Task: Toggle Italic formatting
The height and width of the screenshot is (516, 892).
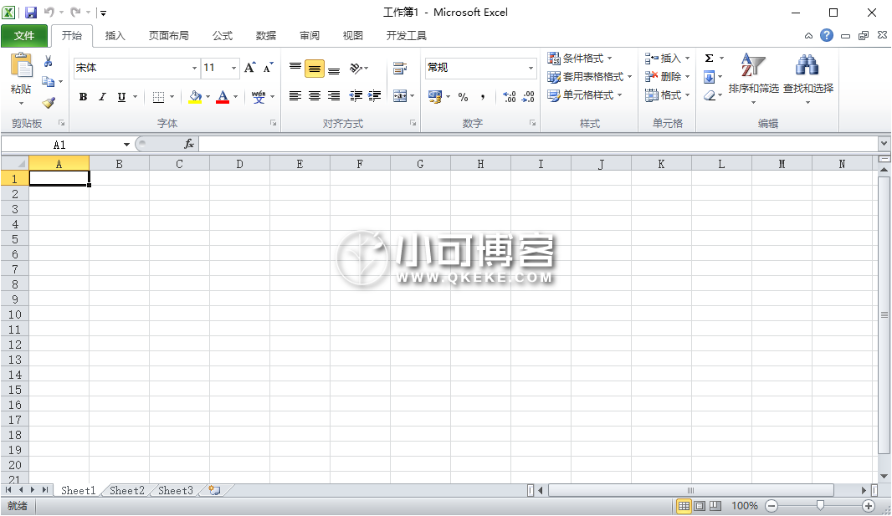Action: 102,97
